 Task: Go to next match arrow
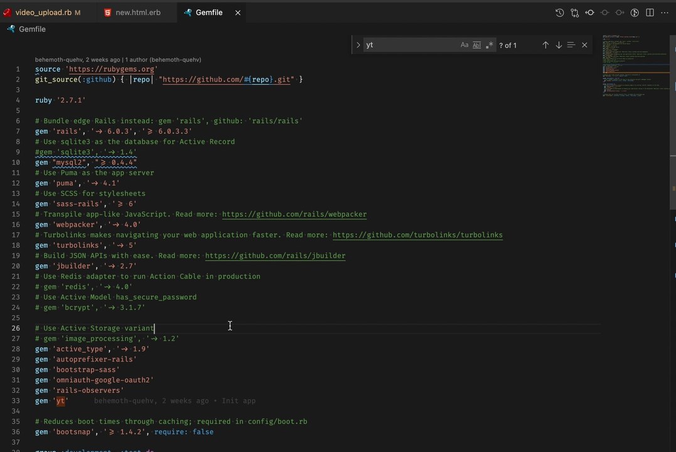pyautogui.click(x=559, y=45)
